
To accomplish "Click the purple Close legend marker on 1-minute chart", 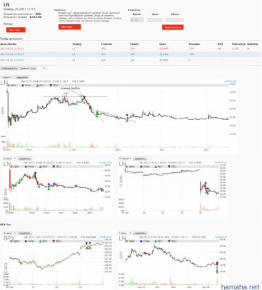I will coord(23,85).
